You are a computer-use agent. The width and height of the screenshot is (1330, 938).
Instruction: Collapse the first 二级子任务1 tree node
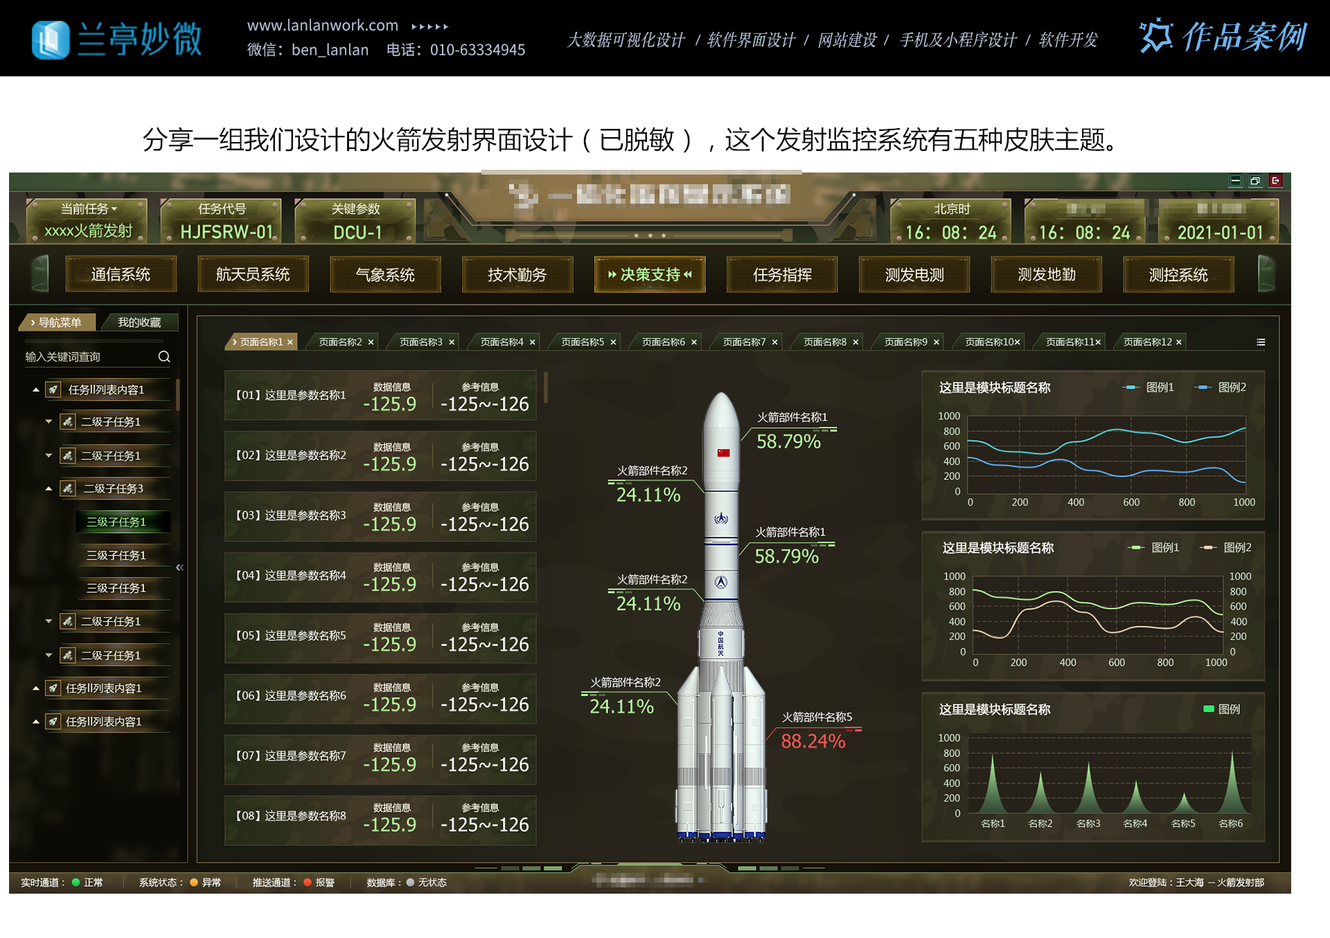[48, 422]
